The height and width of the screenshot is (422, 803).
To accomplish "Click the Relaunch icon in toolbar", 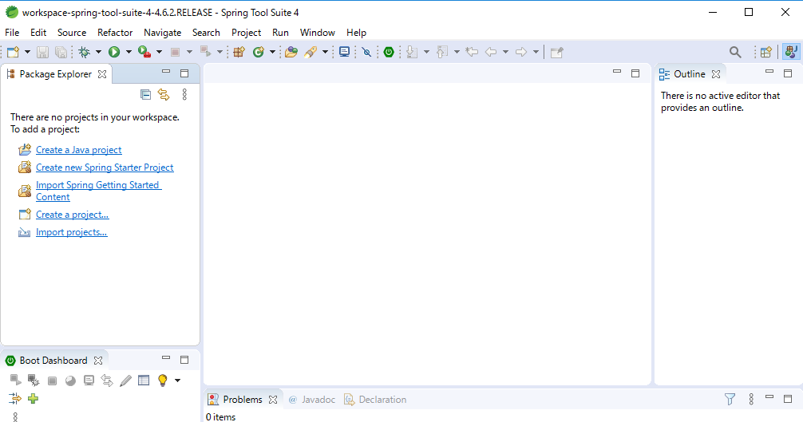I will point(205,52).
